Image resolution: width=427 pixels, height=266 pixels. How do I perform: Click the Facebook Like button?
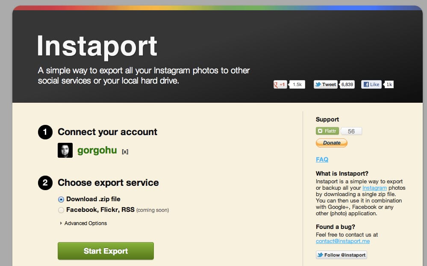[x=371, y=84]
